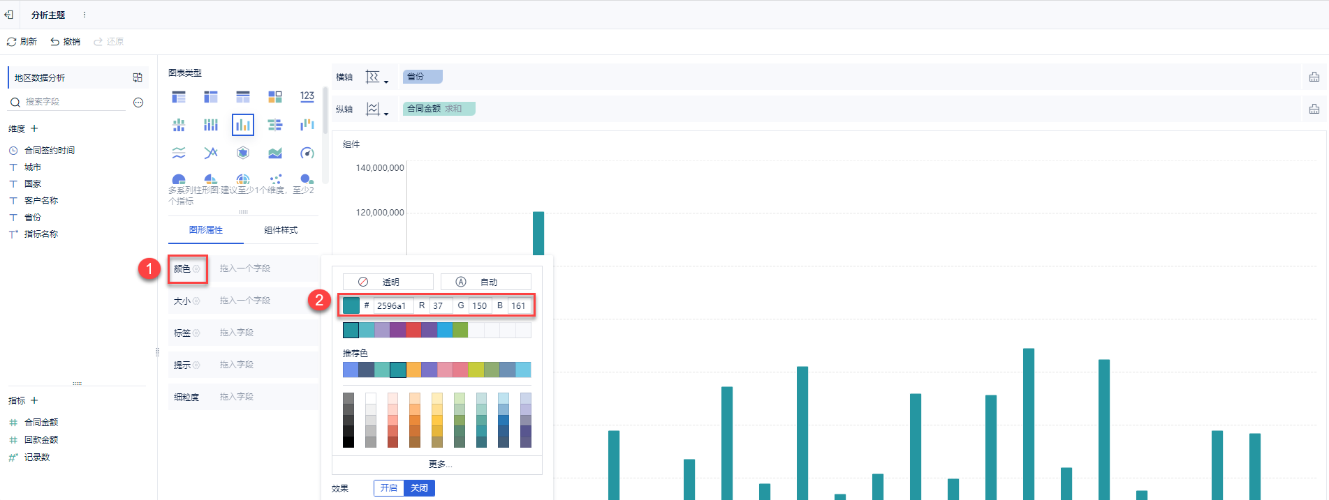This screenshot has width=1329, height=500.
Task: Choose the waterfall chart icon
Action: coord(307,125)
